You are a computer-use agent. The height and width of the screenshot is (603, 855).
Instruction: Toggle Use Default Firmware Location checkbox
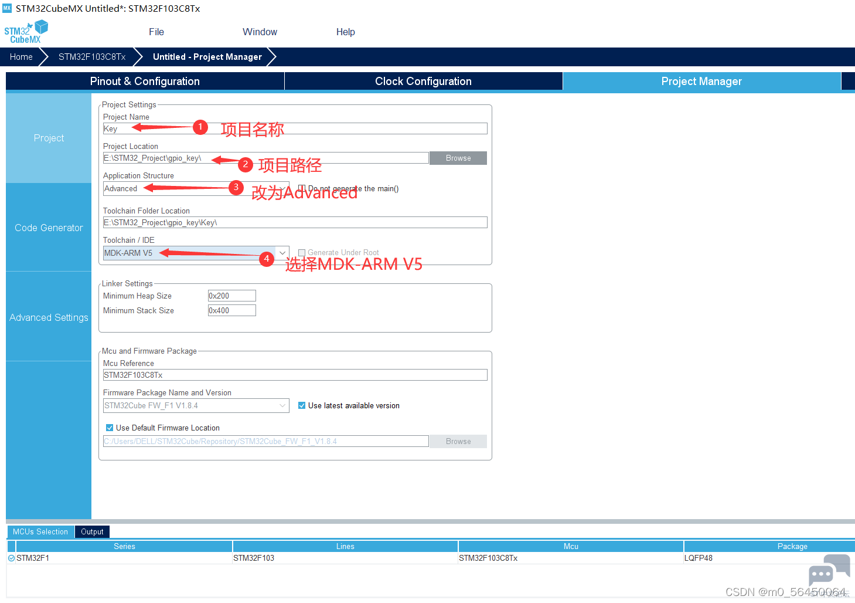(110, 428)
